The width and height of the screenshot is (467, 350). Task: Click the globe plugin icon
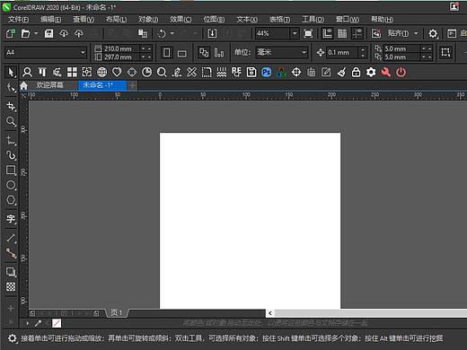101,72
